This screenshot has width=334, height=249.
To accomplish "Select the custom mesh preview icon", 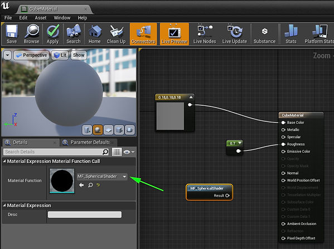I will (x=130, y=130).
